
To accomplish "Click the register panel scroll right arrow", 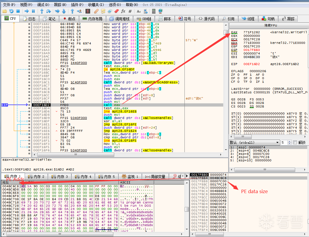I will (305, 137).
